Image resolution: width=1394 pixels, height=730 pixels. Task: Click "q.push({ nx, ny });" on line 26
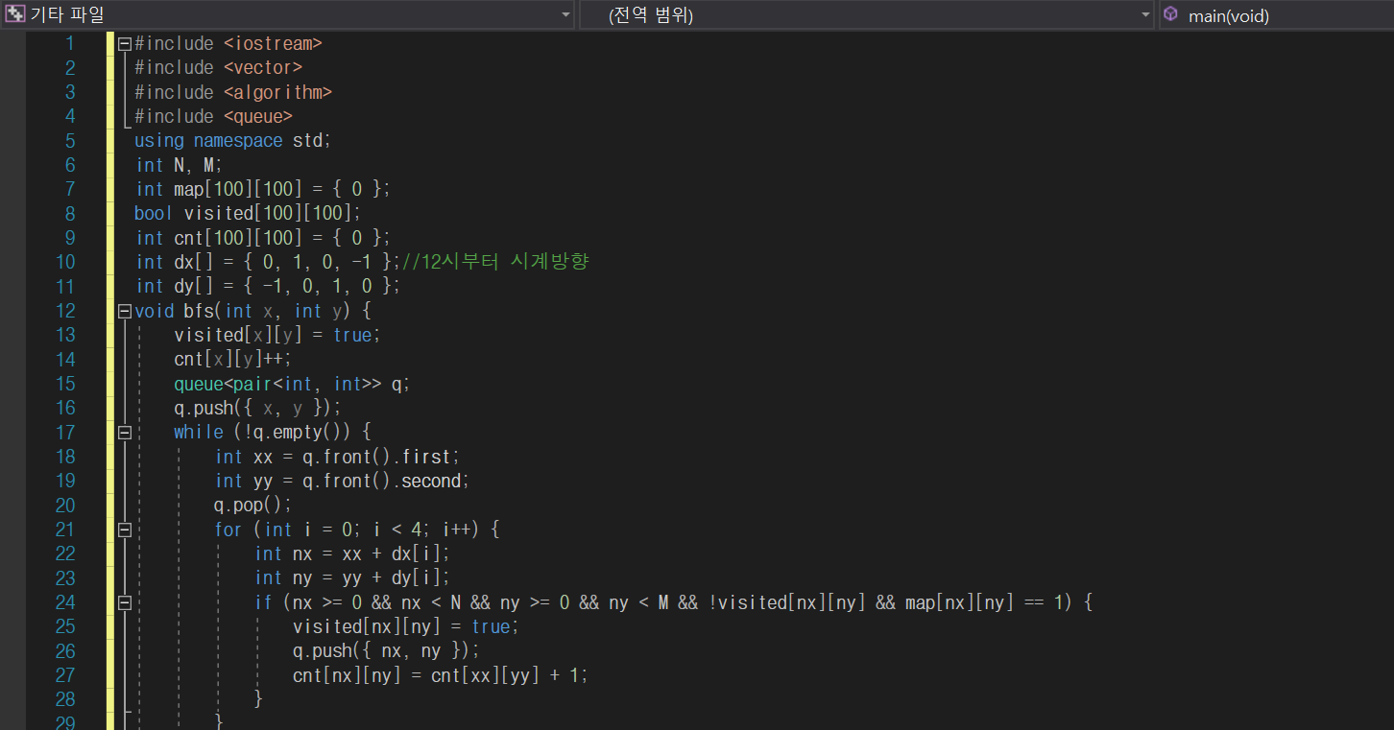point(386,650)
